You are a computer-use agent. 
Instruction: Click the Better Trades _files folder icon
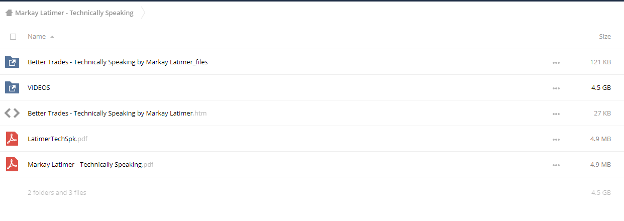tap(12, 62)
